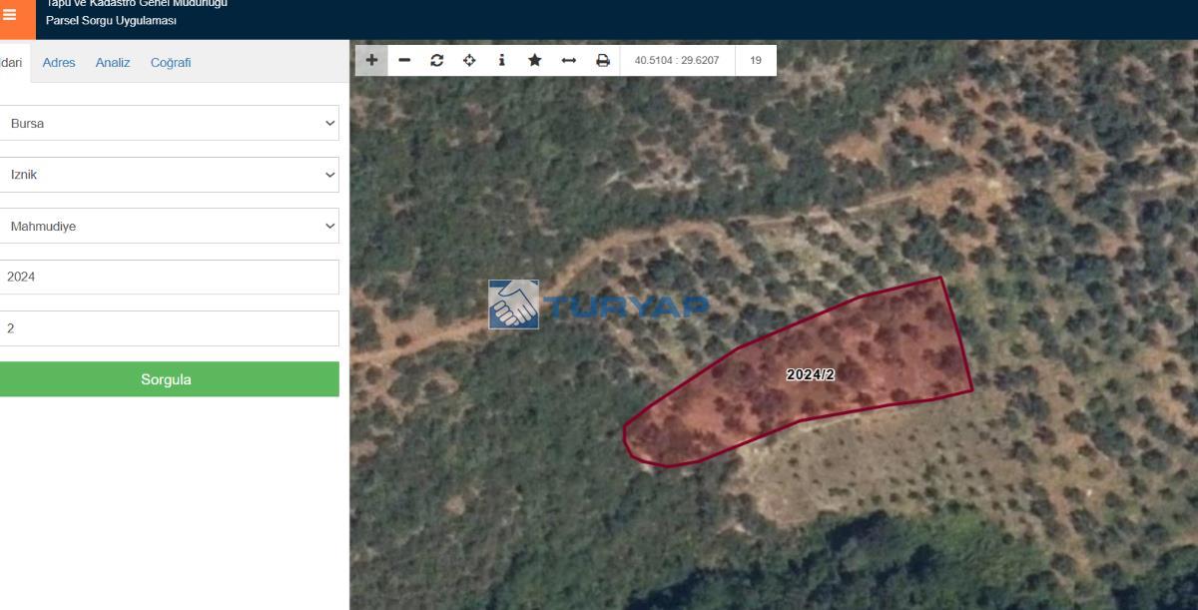Select the partially visible İdari tab

click(12, 62)
